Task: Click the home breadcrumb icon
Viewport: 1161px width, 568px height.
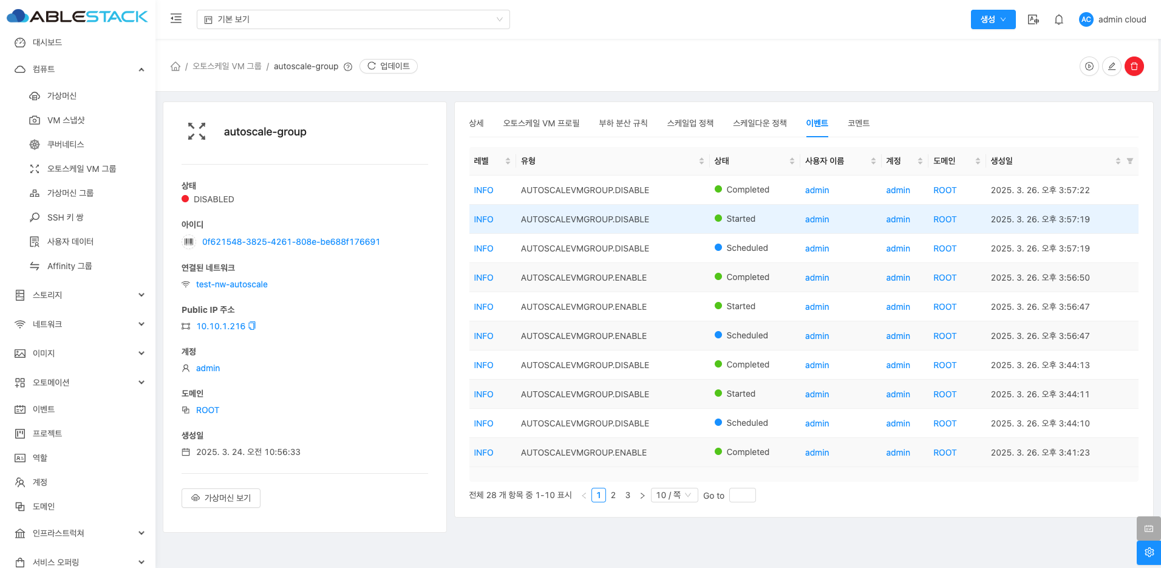Action: coord(175,66)
